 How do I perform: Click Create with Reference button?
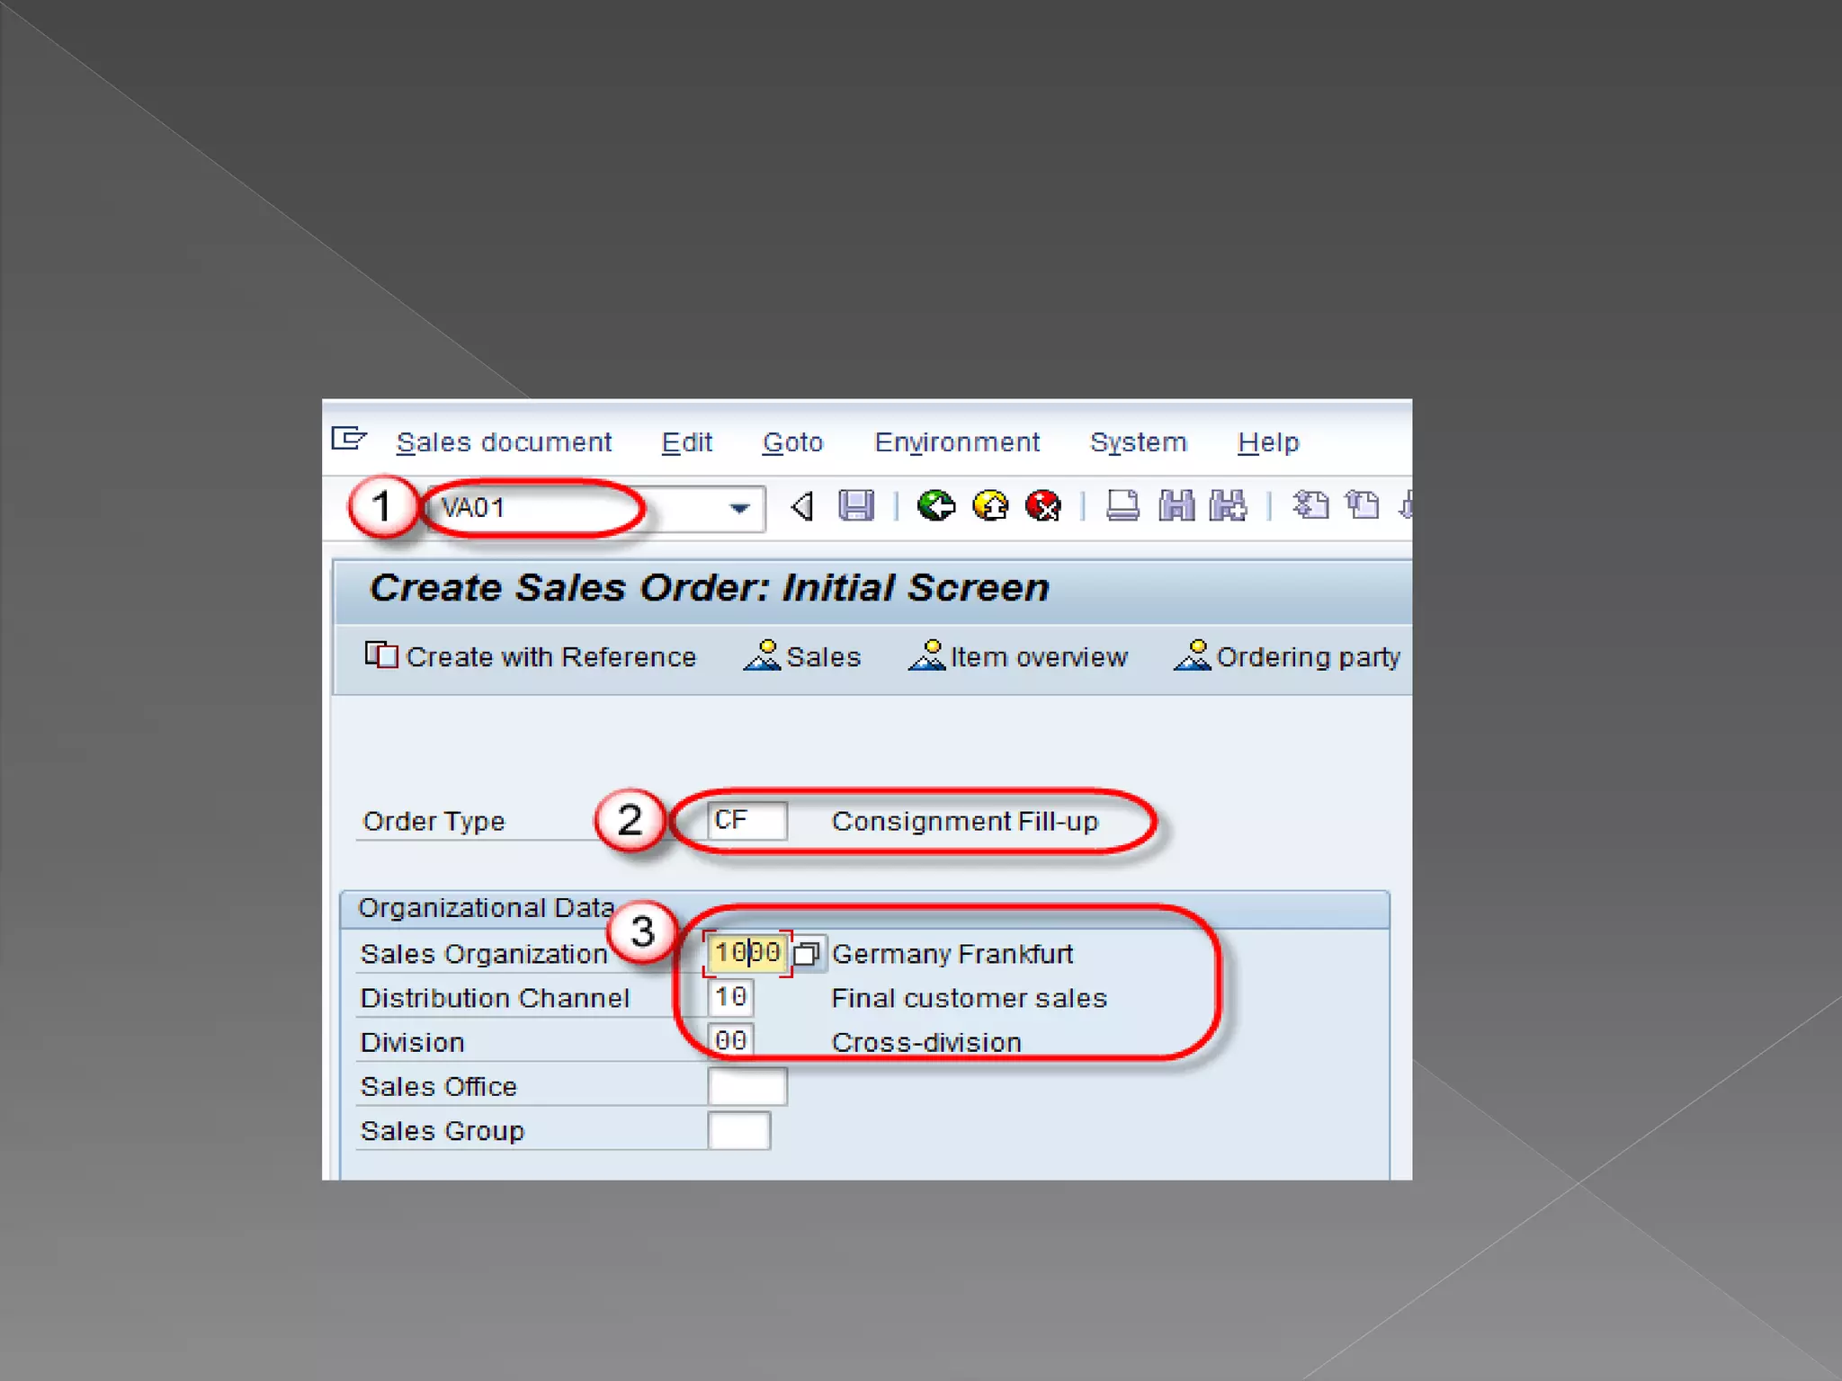click(531, 657)
